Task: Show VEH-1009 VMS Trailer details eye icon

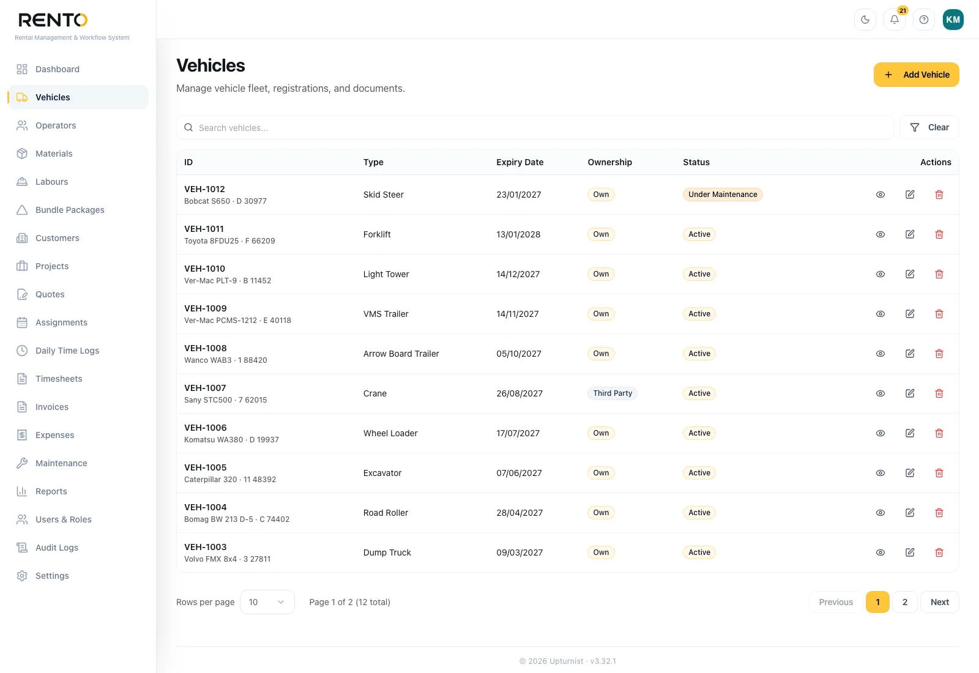Action: pyautogui.click(x=880, y=314)
